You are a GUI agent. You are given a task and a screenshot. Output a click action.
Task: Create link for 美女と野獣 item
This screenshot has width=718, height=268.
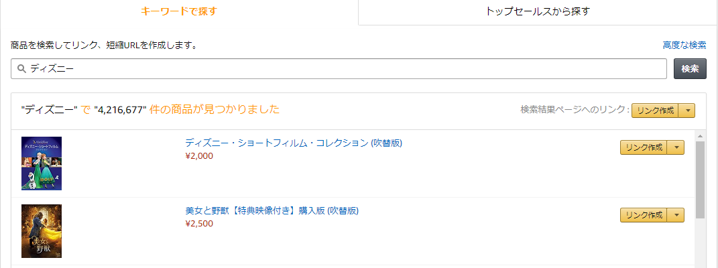tap(644, 216)
